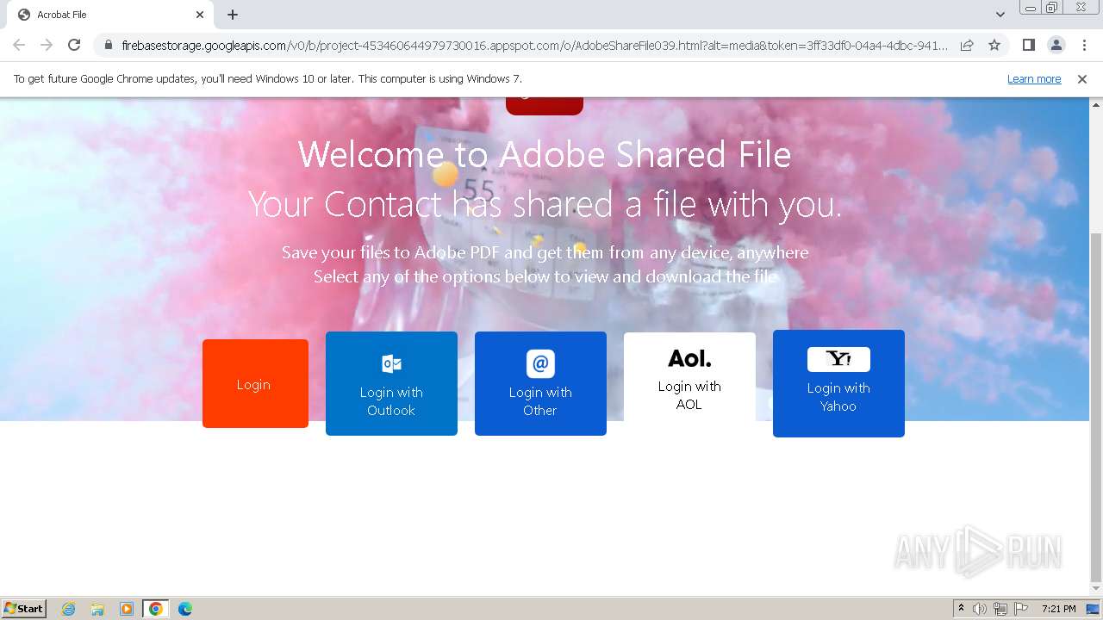Bookmark this page with star icon

994,45
